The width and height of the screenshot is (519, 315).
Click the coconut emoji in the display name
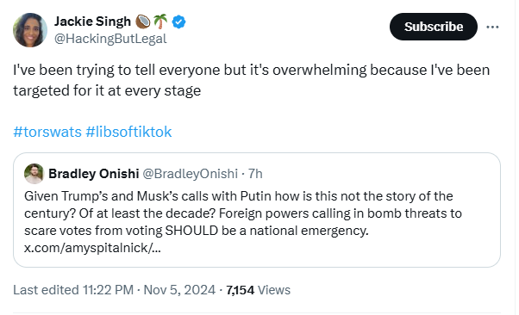143,22
